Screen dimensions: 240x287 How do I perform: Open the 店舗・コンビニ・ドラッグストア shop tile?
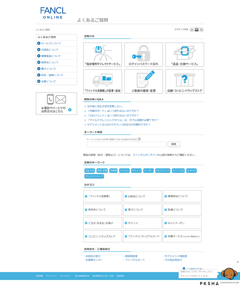tap(185, 82)
